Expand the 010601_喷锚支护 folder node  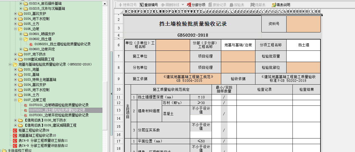point(21,34)
